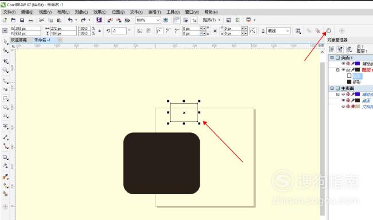Select the Text tool in the toolbox
The height and width of the screenshot is (220, 373).
(x=5, y=126)
